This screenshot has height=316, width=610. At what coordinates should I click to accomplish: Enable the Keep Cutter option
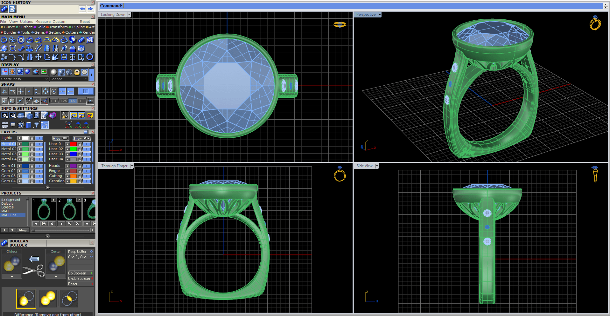click(x=91, y=252)
